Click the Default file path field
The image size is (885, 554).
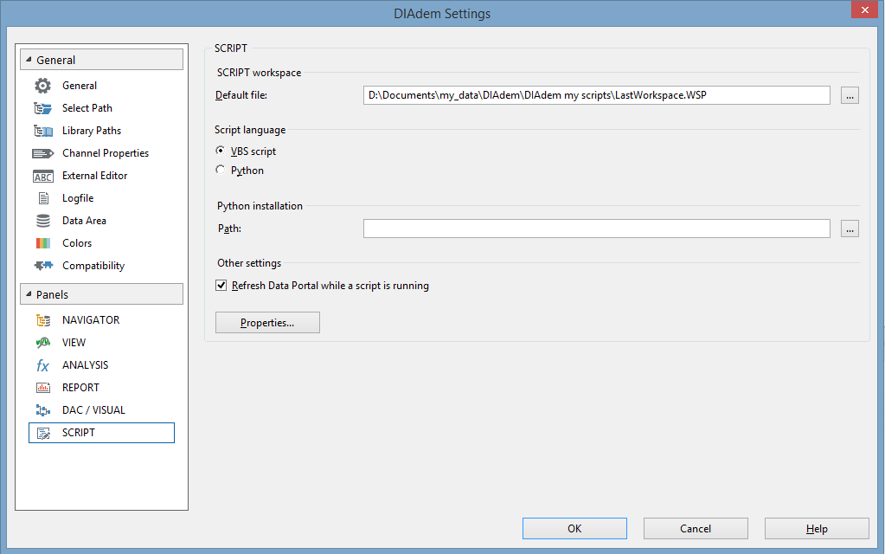tap(597, 95)
